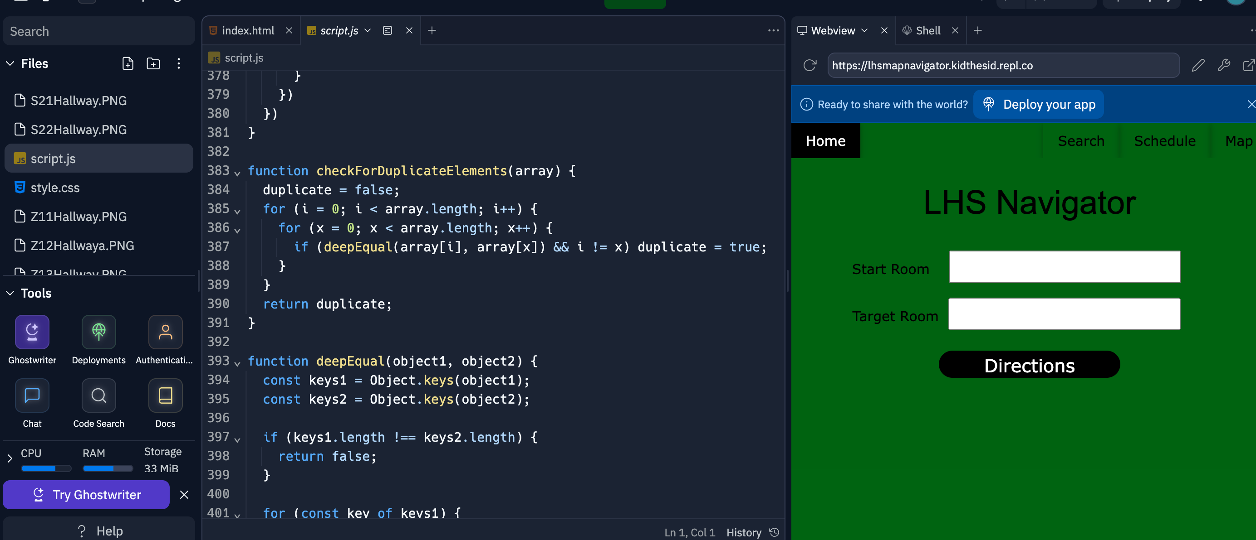The image size is (1256, 540).
Task: Reload the webview page
Action: click(x=810, y=65)
